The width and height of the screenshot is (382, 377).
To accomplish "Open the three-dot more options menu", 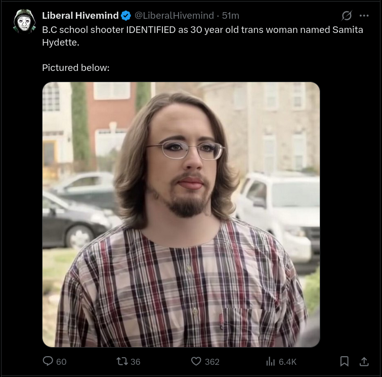I will coord(364,16).
